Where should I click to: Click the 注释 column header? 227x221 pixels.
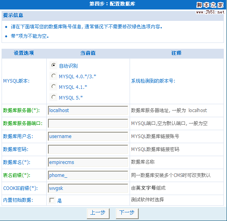point(176,53)
